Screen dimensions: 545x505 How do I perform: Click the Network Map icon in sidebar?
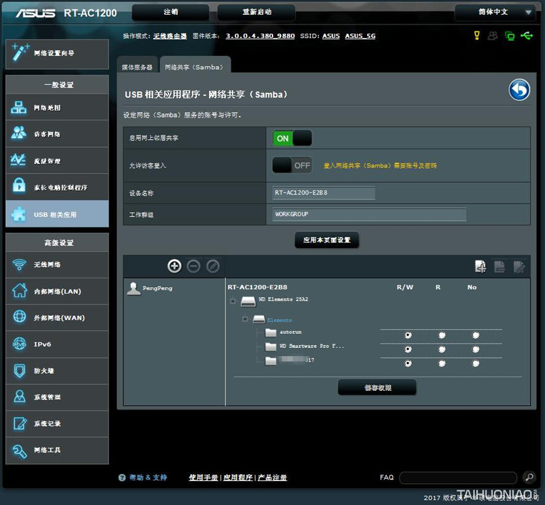click(19, 107)
